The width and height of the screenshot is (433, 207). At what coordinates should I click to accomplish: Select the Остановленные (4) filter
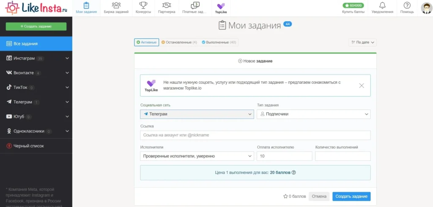[179, 42]
